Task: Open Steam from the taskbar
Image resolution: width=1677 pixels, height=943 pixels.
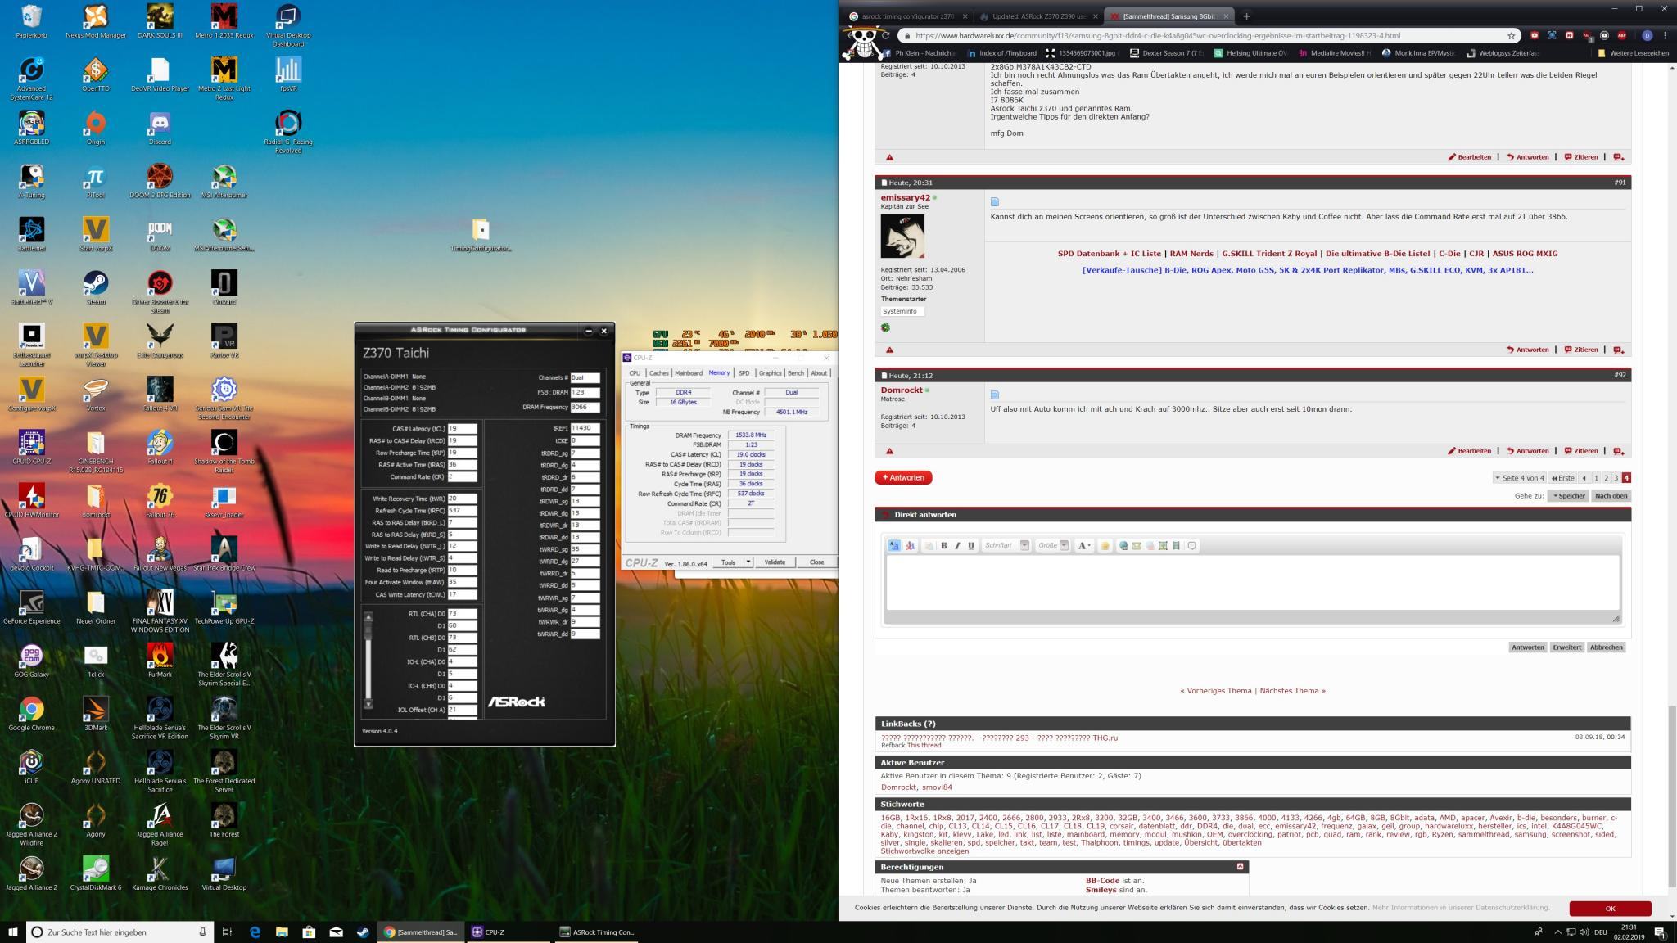Action: coord(363,932)
